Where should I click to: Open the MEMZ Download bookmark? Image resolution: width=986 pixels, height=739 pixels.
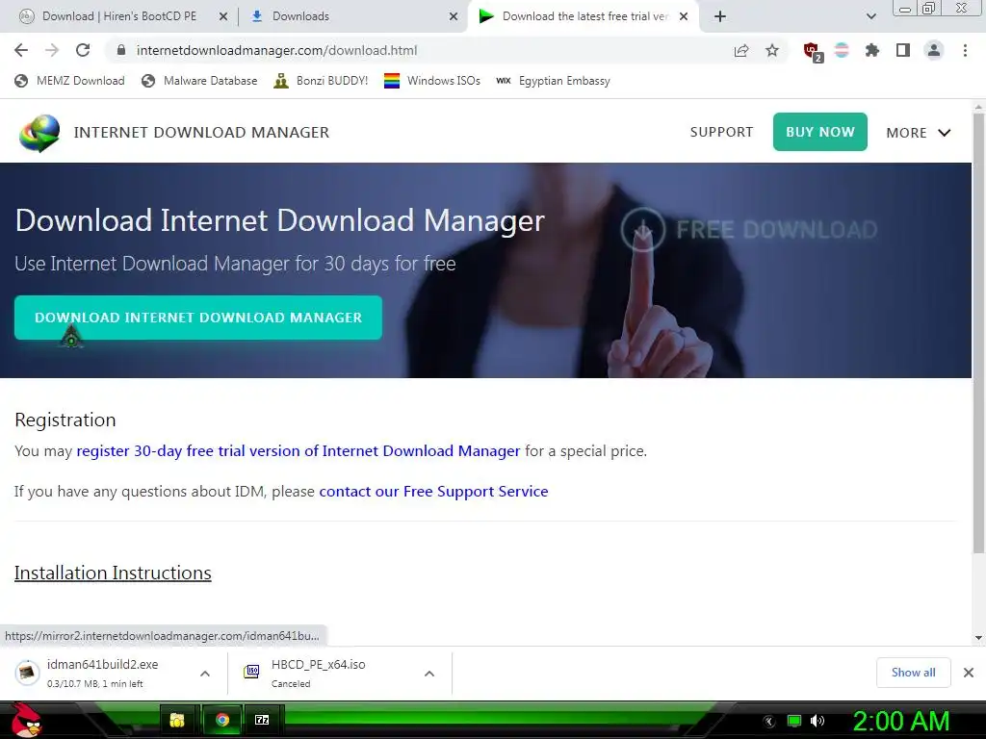click(x=69, y=81)
